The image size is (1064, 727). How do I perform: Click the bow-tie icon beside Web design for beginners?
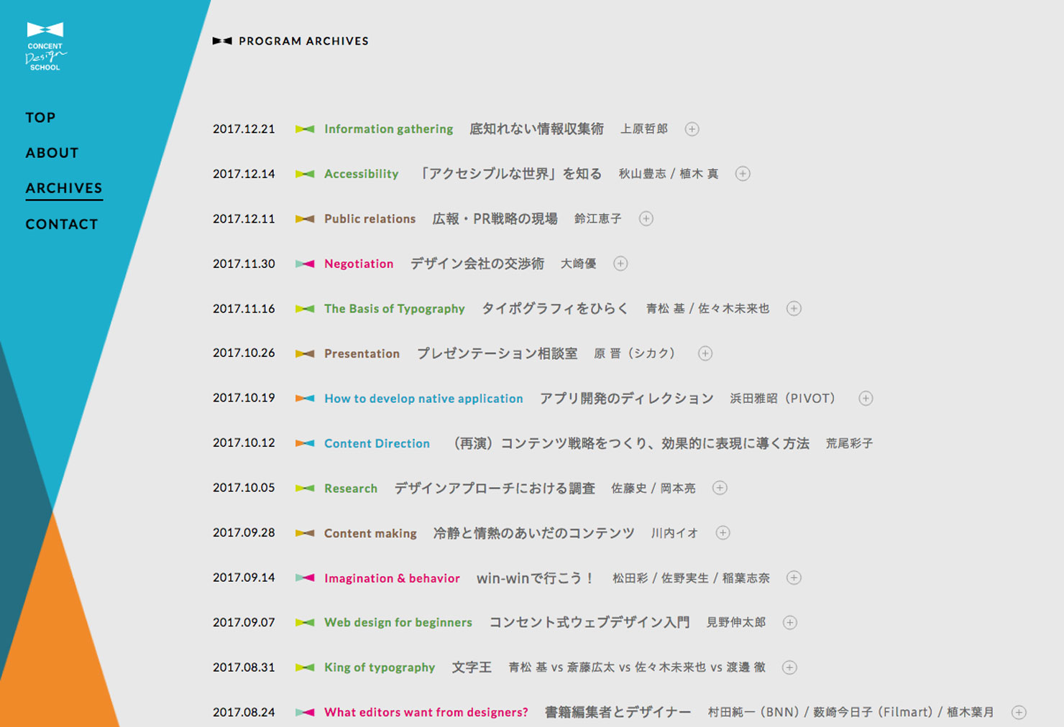tap(305, 623)
